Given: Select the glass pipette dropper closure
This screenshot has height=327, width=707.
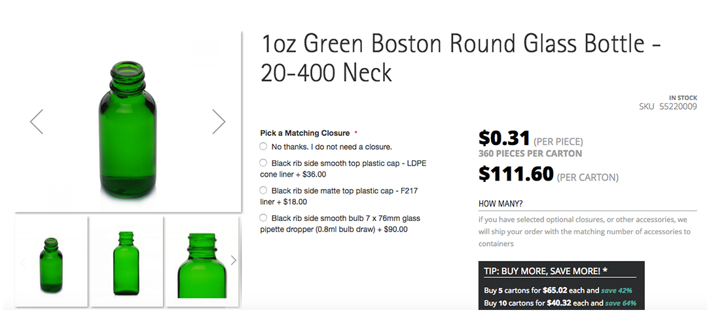Looking at the screenshot, I should coord(263,218).
